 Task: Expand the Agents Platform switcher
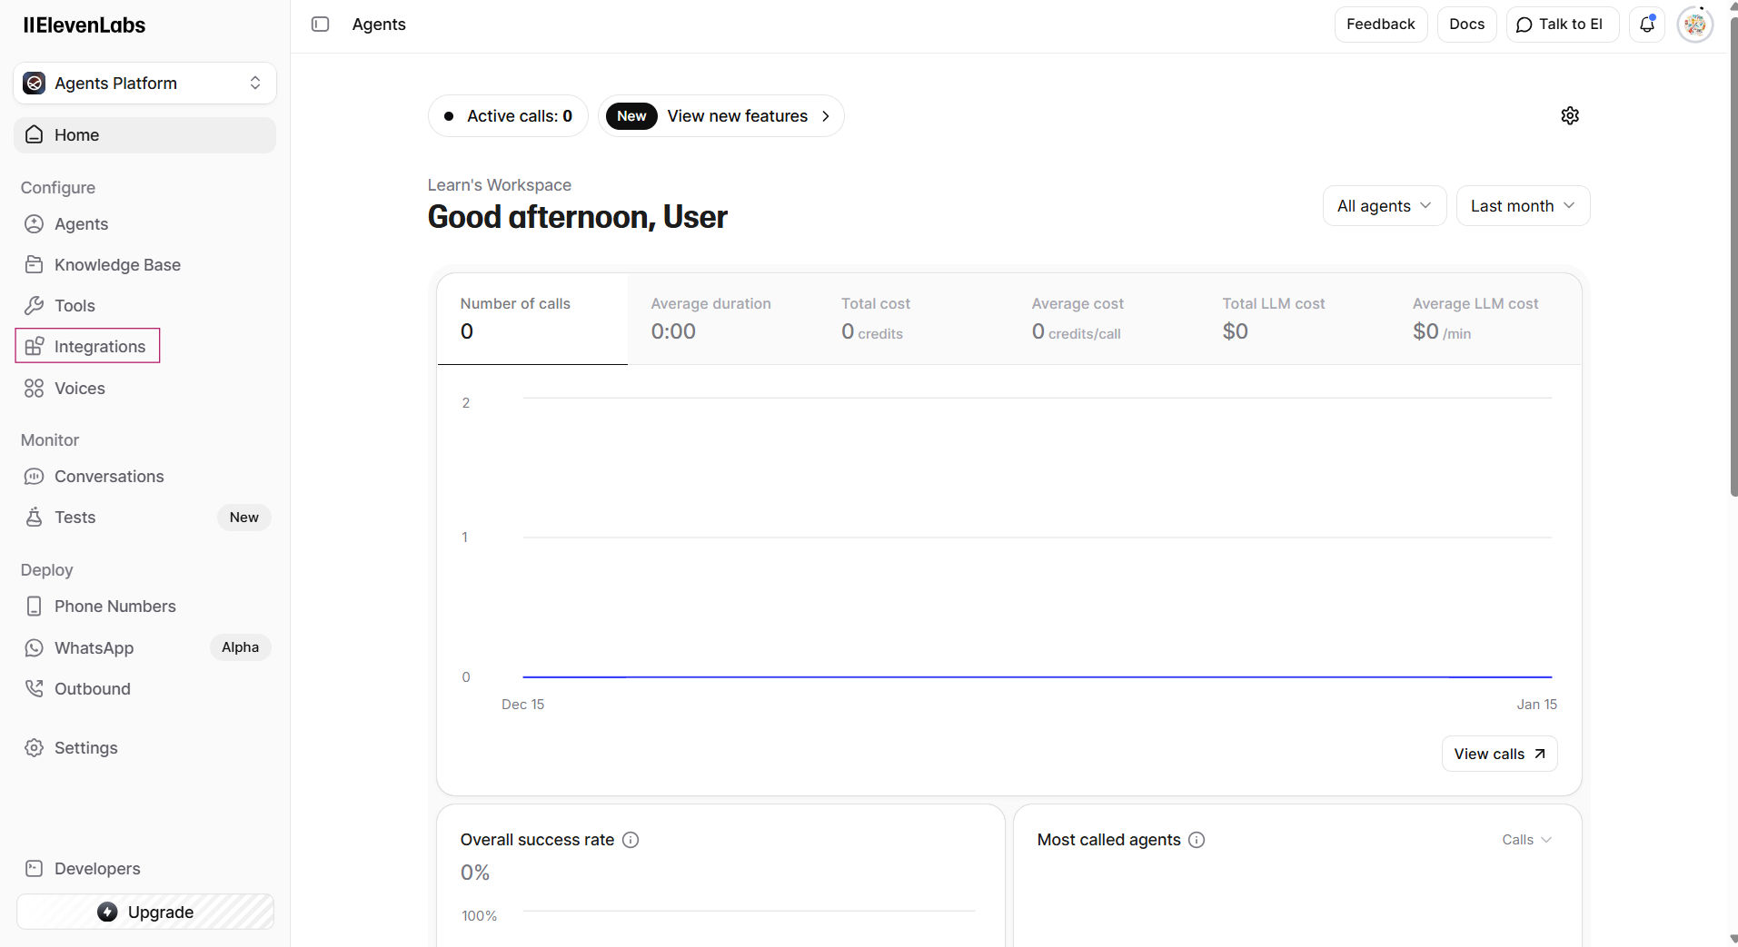(145, 84)
